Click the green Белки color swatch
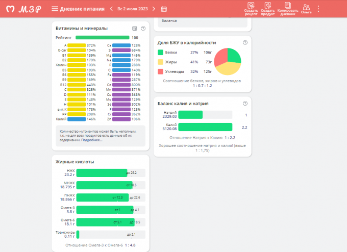347x252 pixels. [160, 52]
